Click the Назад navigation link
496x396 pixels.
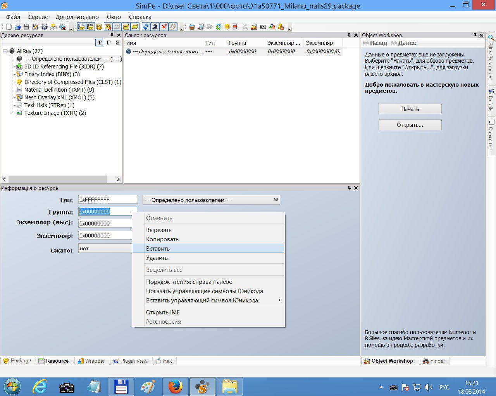[x=375, y=43]
